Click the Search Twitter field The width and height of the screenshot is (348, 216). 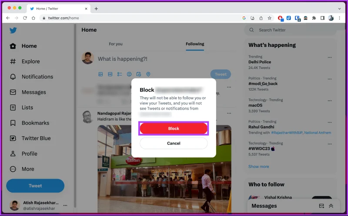click(290, 30)
